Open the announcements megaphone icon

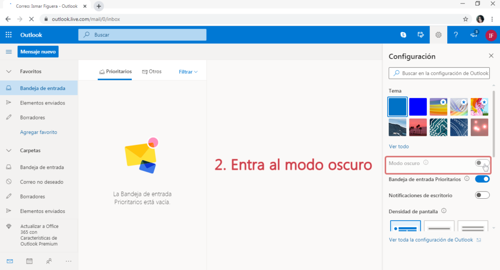(474, 34)
